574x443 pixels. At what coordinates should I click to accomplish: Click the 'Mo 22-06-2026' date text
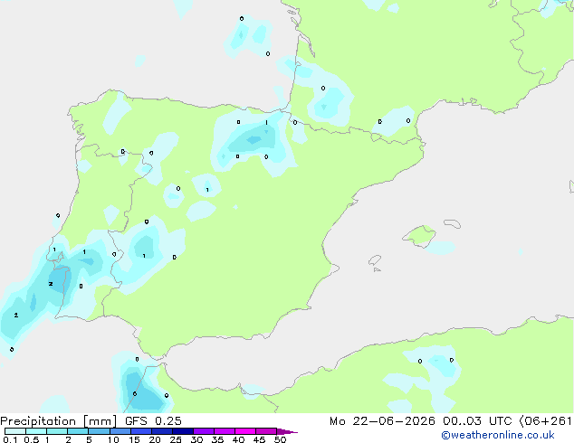coord(382,421)
